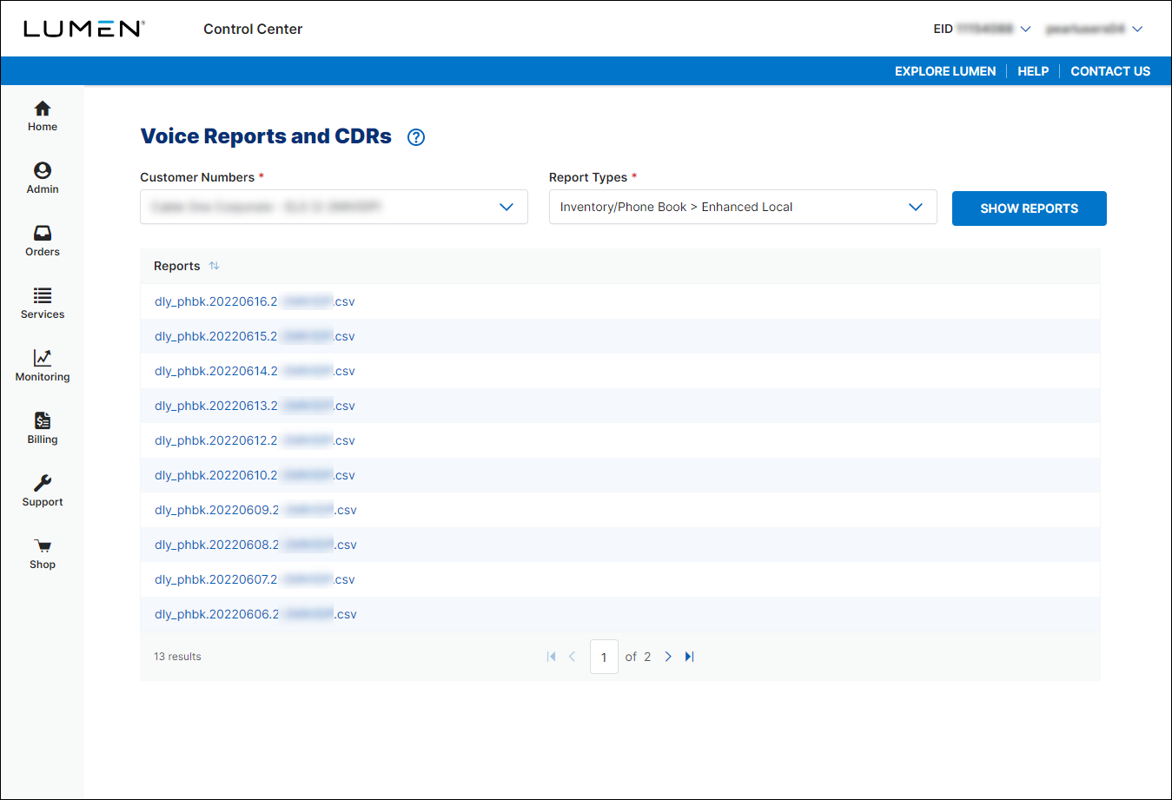Click the 13 results text

pyautogui.click(x=177, y=657)
